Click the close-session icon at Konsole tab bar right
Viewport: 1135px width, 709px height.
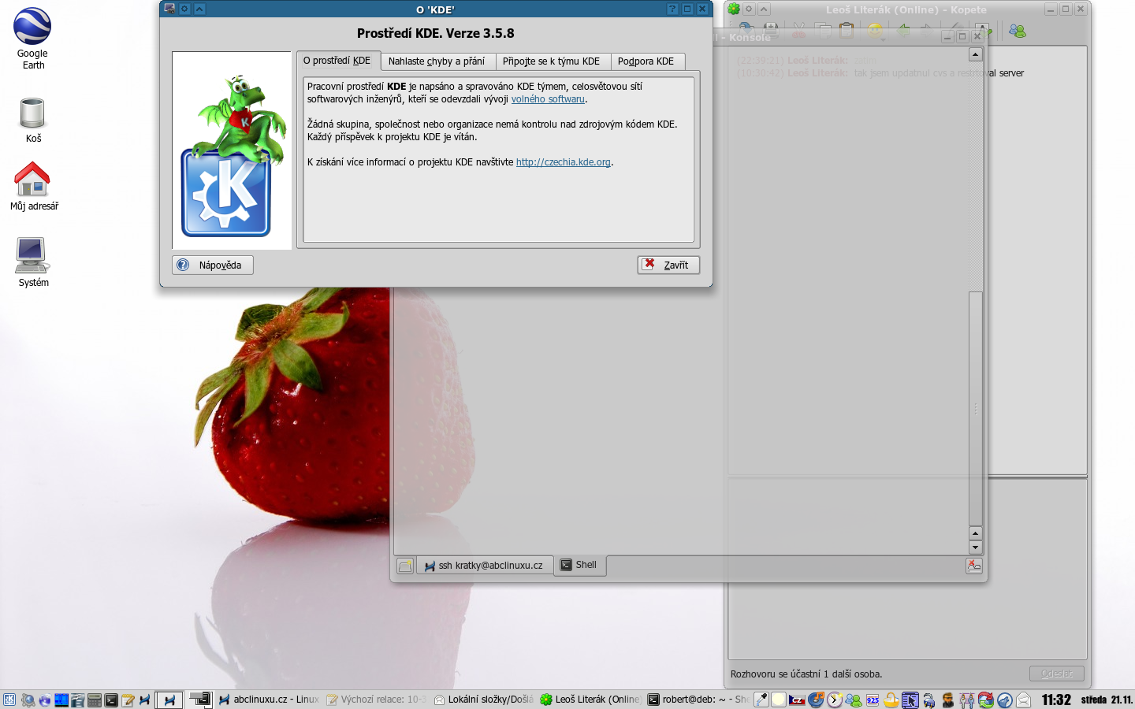point(974,566)
